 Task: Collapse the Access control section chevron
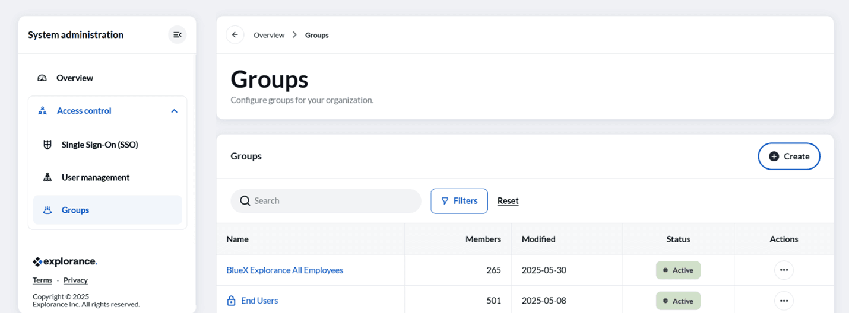pyautogui.click(x=174, y=111)
